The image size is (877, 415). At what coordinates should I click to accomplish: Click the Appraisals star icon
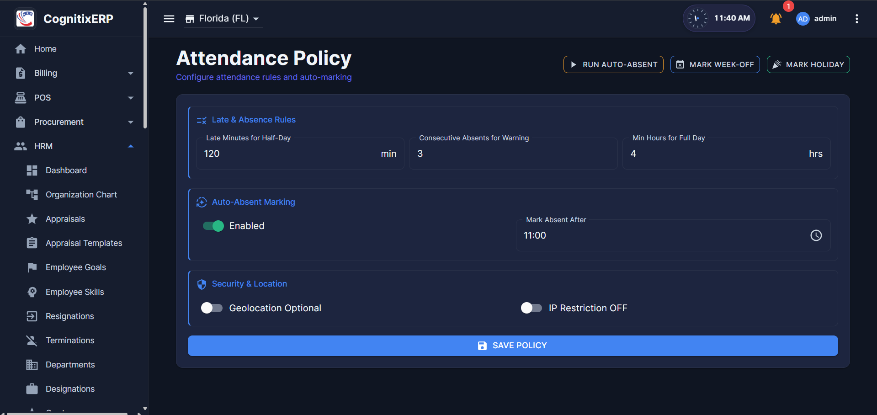click(x=32, y=219)
